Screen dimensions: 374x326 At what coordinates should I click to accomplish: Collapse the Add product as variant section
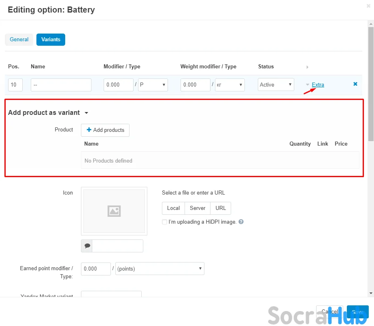tap(86, 113)
